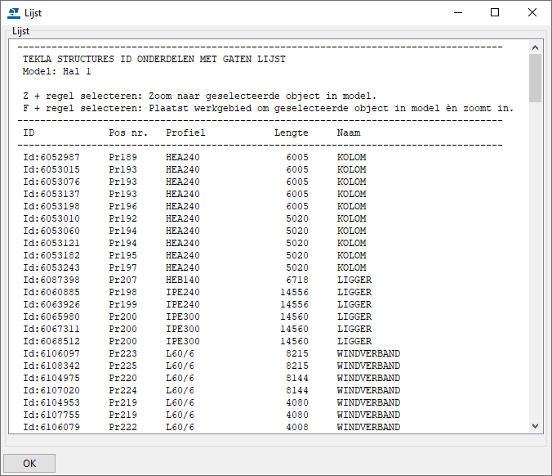Select row Id:6067311
552x476 pixels.
198,329
